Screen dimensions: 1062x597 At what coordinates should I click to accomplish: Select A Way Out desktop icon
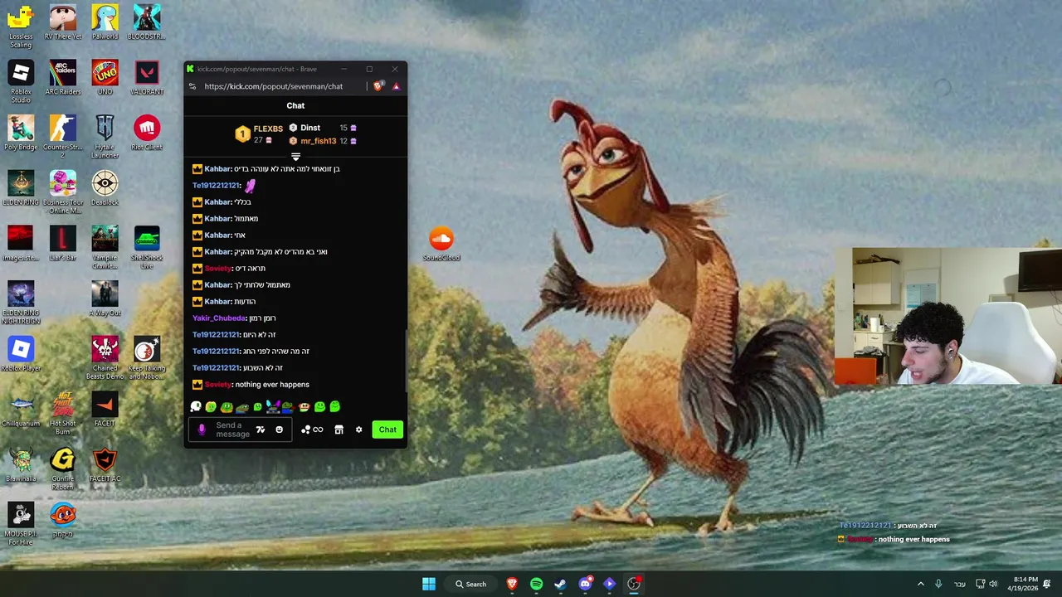tap(105, 298)
